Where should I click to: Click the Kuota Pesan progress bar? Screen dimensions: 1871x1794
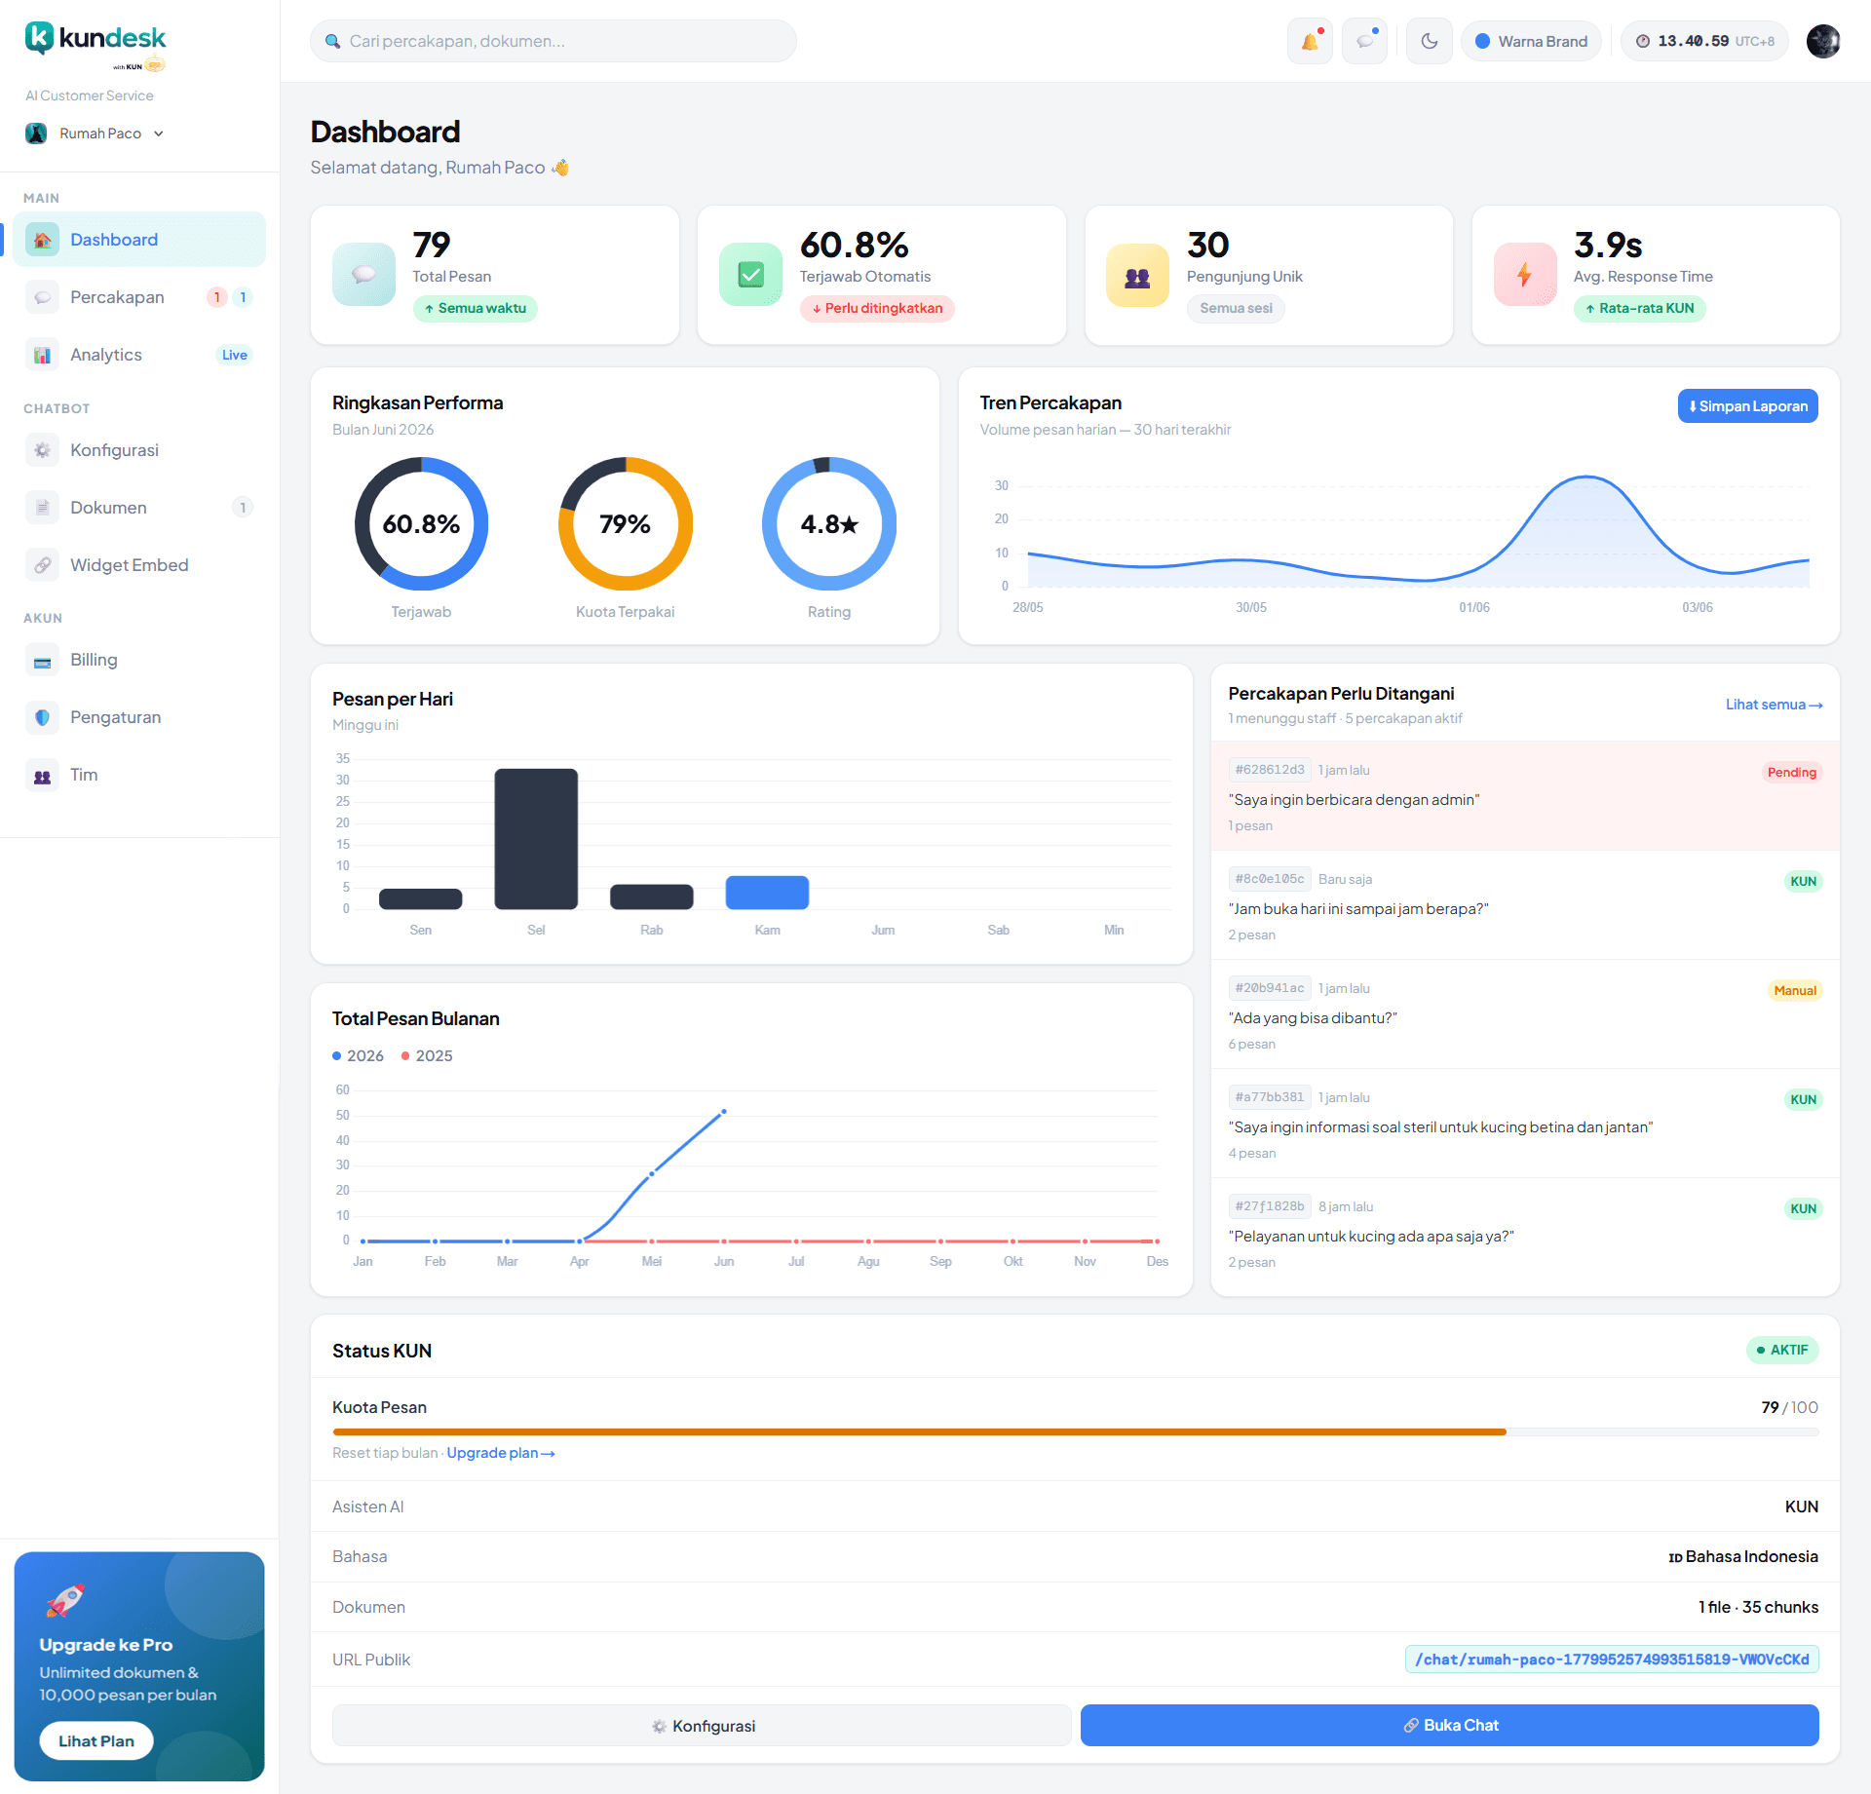pos(1075,1431)
